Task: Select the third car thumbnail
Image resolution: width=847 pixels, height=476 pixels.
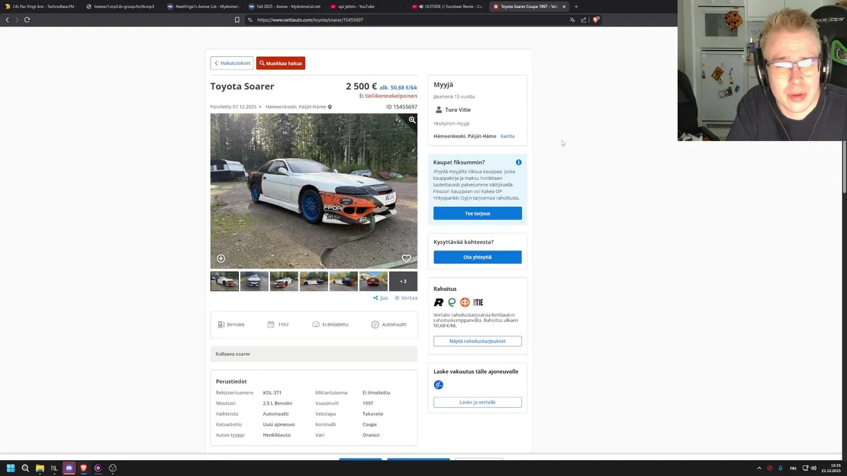Action: [284, 281]
